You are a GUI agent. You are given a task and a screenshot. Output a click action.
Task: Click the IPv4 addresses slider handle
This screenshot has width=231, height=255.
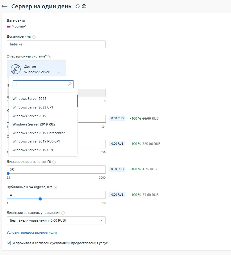(x=40, y=199)
